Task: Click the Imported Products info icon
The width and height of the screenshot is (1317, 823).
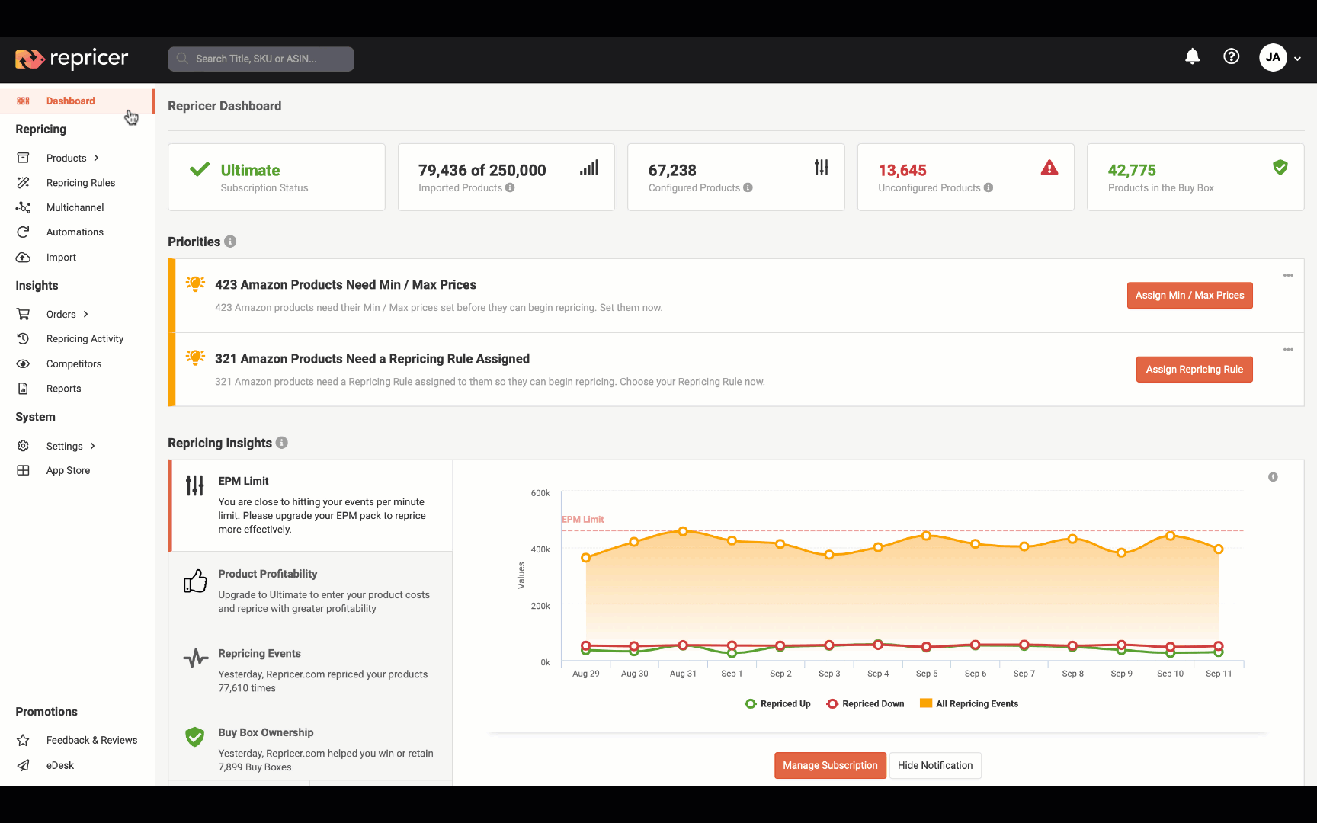Action: pyautogui.click(x=510, y=187)
